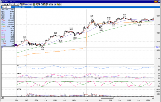
Task: Click the 111.3/O symbol code input field
Action: (6, 7)
